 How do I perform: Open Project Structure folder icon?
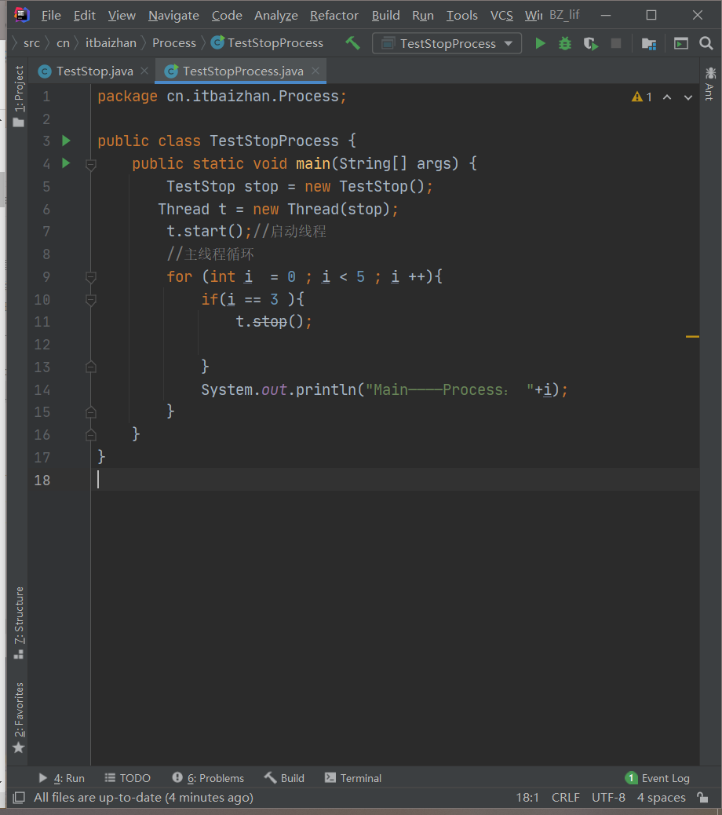tap(649, 44)
